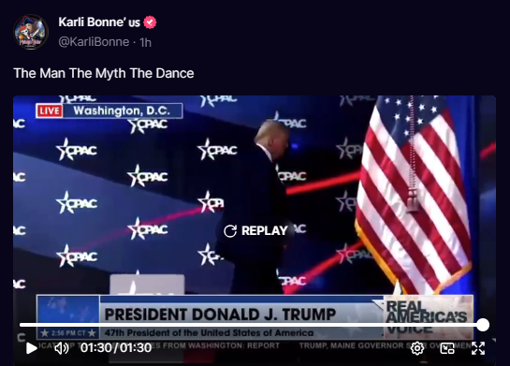Click the PRESIDENT DONALD J. TRUMP chyron banner
The image size is (510, 366).
220,315
